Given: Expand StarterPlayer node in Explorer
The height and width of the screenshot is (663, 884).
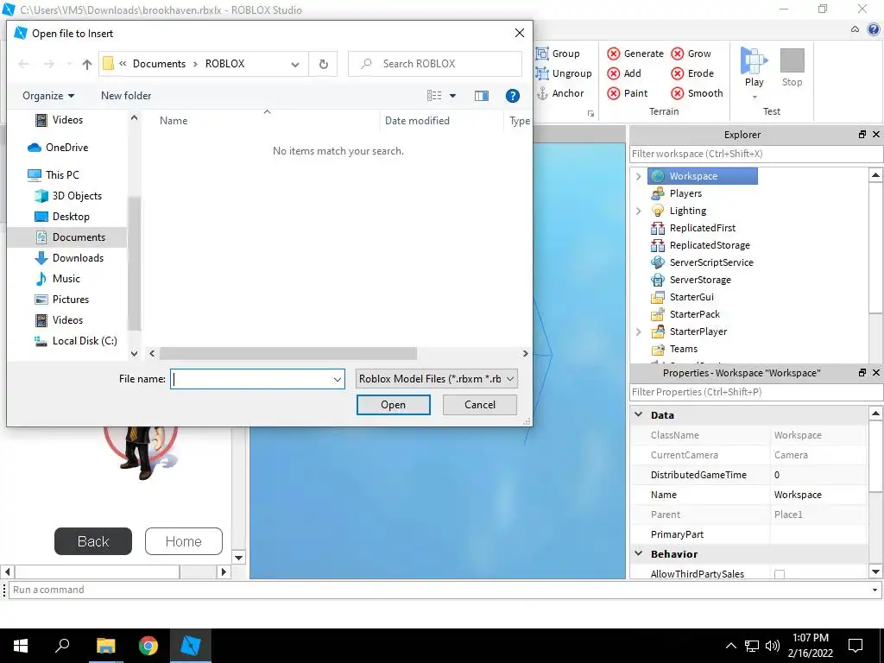Looking at the screenshot, I should 638,331.
